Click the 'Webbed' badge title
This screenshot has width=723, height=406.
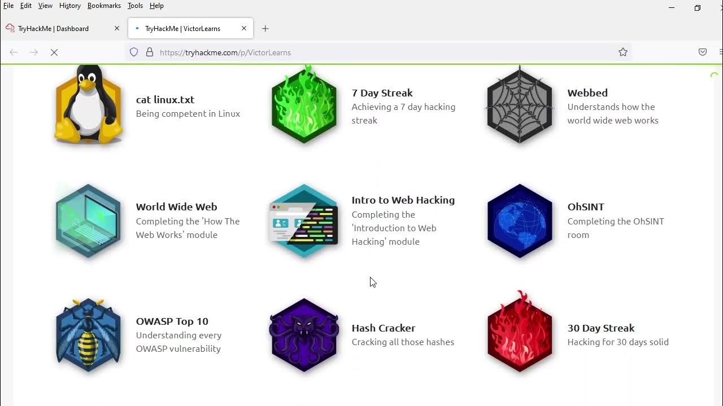tap(587, 93)
